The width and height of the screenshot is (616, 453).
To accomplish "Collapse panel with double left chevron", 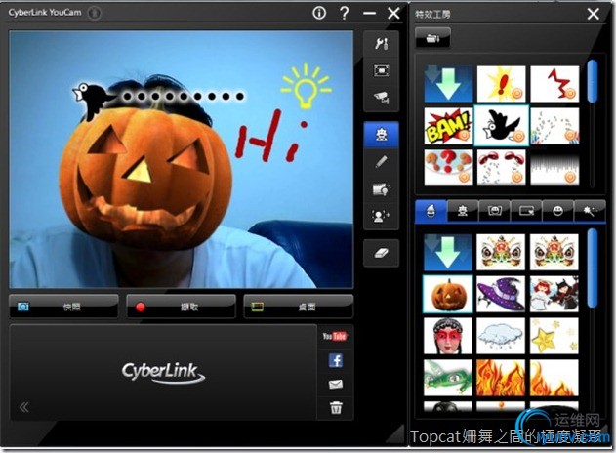I will 24,407.
